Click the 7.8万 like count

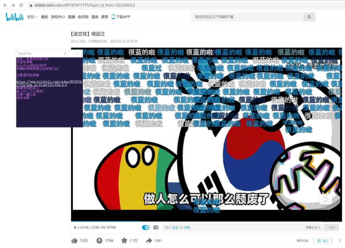(84, 241)
